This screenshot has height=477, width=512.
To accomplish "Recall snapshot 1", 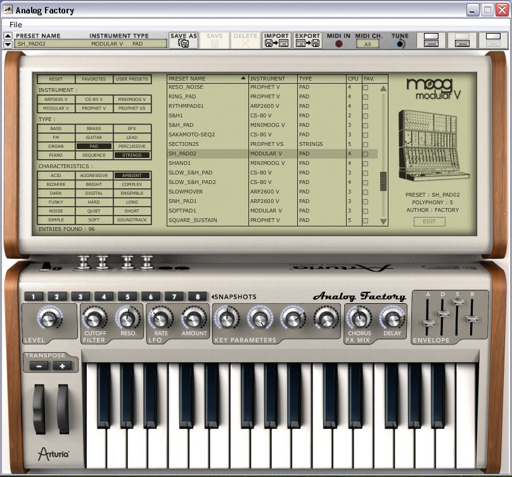I will 34,296.
